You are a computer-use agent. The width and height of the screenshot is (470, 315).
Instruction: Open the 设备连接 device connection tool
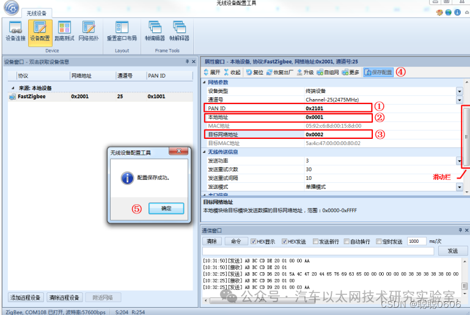[x=15, y=32]
